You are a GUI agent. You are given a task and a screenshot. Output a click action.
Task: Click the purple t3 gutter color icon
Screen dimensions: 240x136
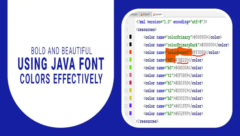(x=130, y=106)
